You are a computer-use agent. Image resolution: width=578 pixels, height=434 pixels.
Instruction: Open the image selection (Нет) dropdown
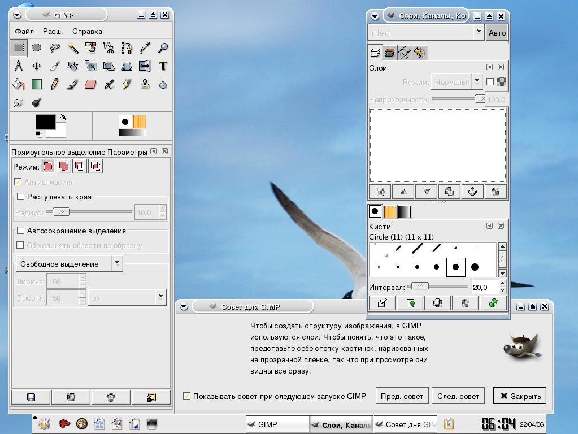[426, 32]
